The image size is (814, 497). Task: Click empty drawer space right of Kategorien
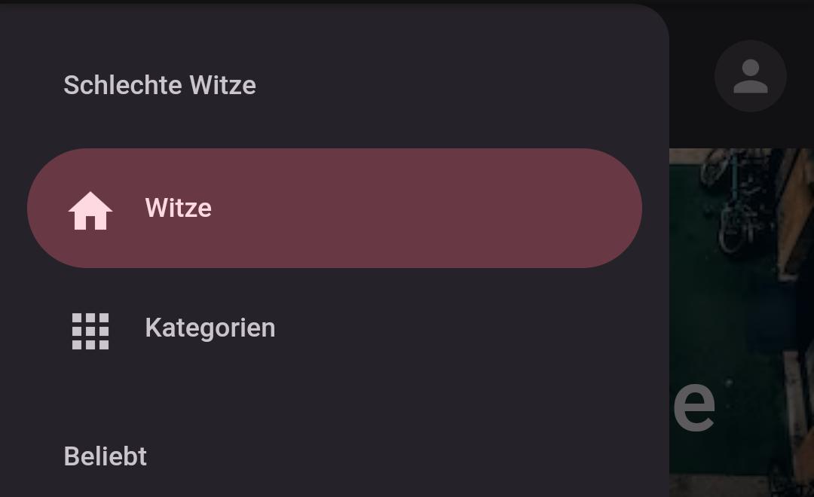[467, 328]
